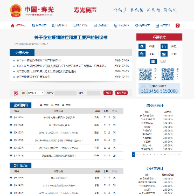Image resolution: width=194 pixels, height=194 pixels.
Task: Open the seventh navigation item with speech bubbles
Action: 142,25
